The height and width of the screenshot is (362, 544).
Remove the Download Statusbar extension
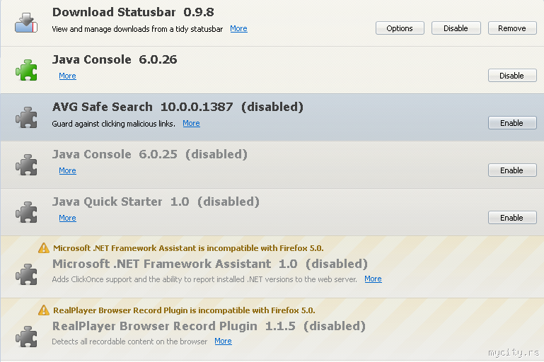click(x=511, y=28)
